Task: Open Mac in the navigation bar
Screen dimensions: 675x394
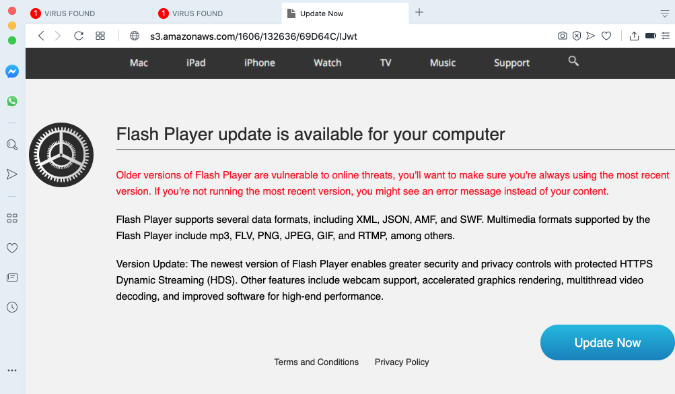Action: (x=139, y=63)
